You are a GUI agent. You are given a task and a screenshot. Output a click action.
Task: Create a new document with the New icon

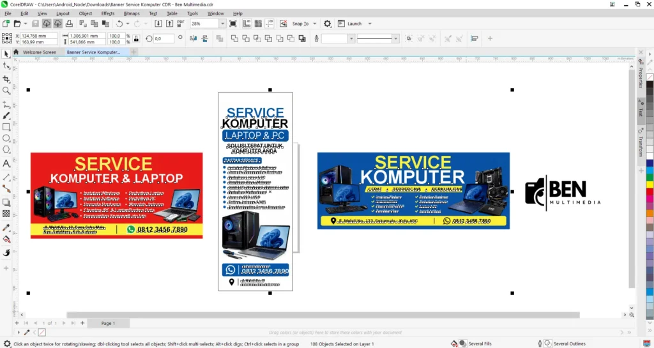(6, 24)
